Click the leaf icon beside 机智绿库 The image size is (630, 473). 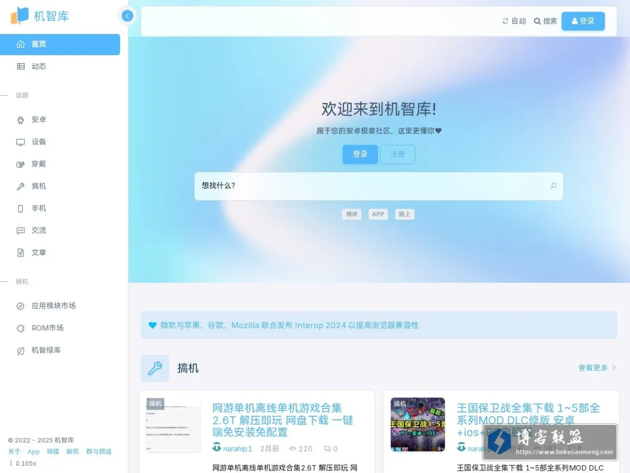[20, 351]
